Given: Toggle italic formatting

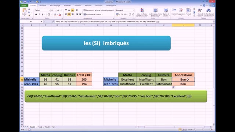Looking at the screenshot, I should pos(39,14).
